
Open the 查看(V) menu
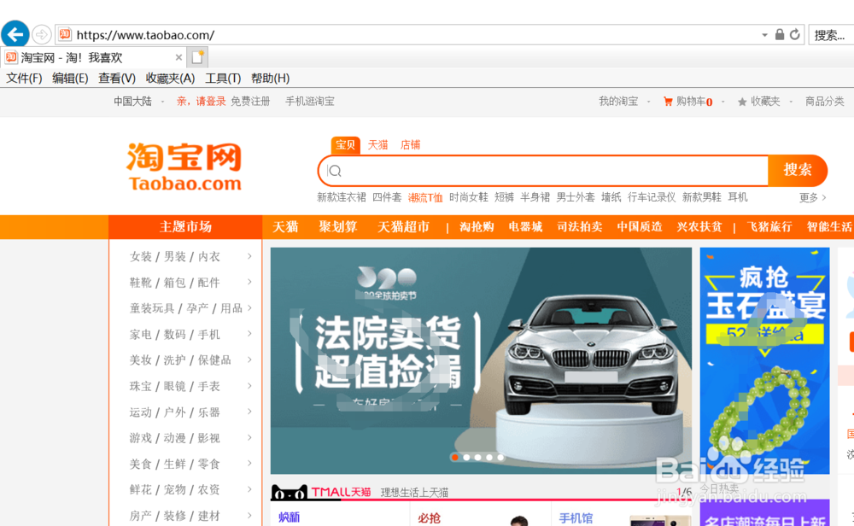click(116, 78)
